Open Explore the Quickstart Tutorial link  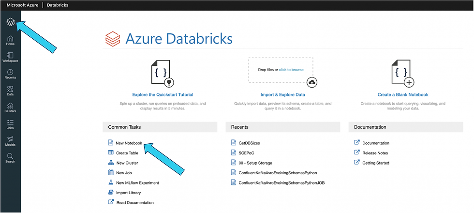pyautogui.click(x=163, y=95)
